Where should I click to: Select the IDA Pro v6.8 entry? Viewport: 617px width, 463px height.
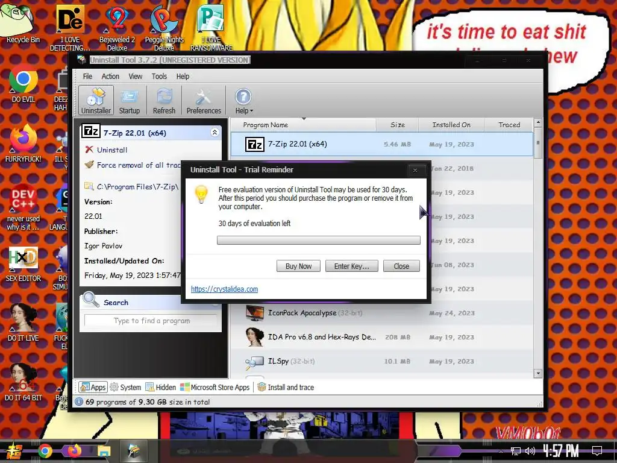point(382,337)
